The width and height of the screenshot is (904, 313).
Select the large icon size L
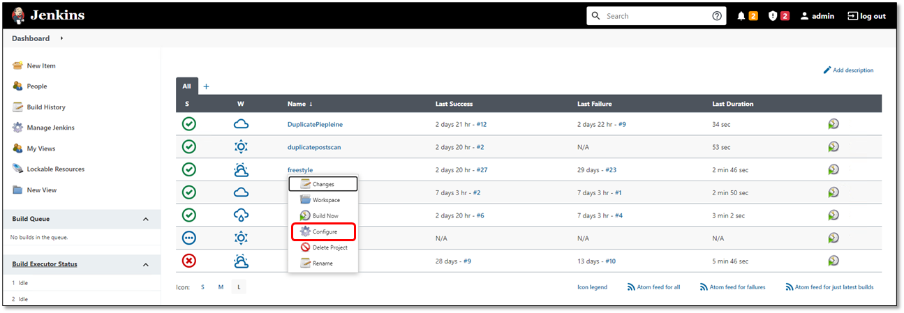coord(239,287)
